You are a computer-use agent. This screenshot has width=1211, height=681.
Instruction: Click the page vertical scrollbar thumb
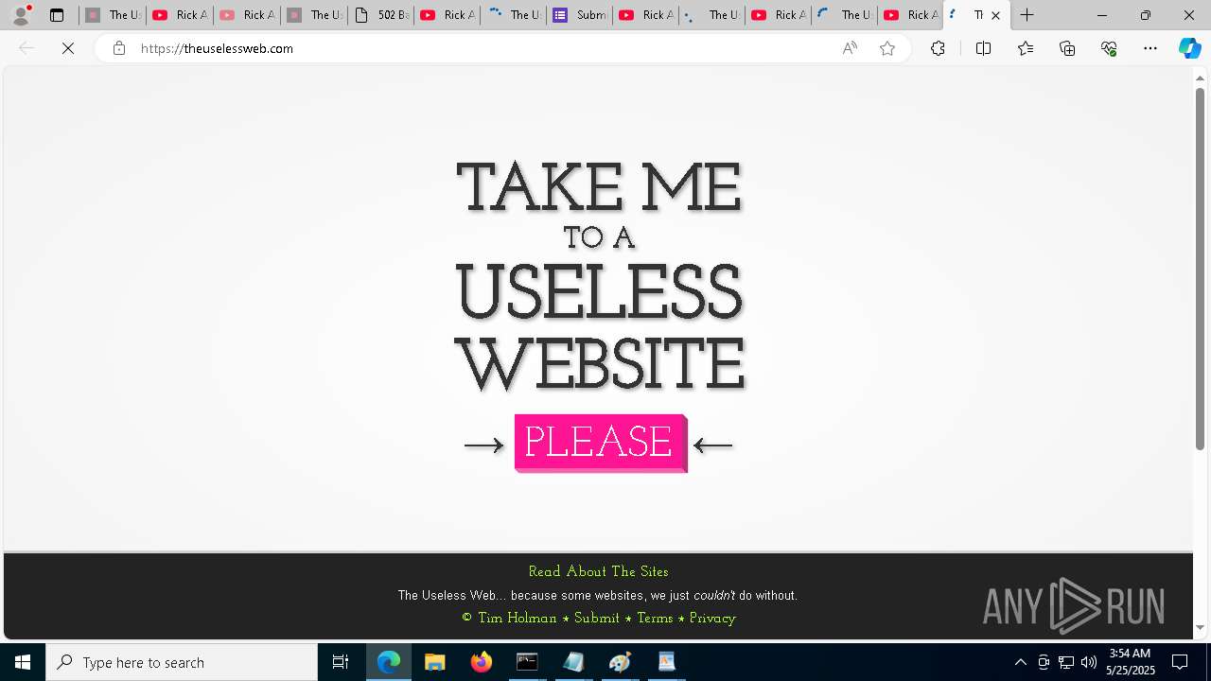pyautogui.click(x=1200, y=269)
